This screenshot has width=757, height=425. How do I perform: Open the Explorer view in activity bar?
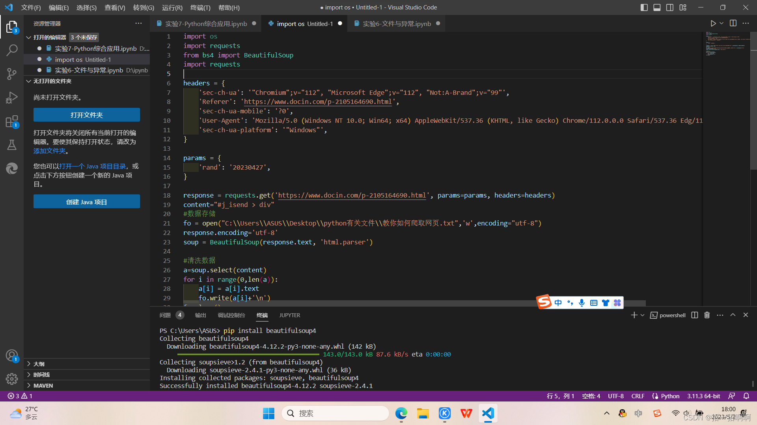(x=12, y=27)
